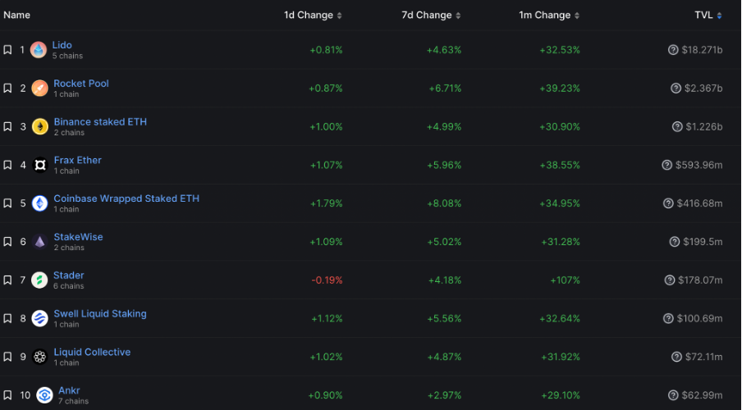
Task: Click the Frax Ether logo icon
Action: click(x=39, y=166)
